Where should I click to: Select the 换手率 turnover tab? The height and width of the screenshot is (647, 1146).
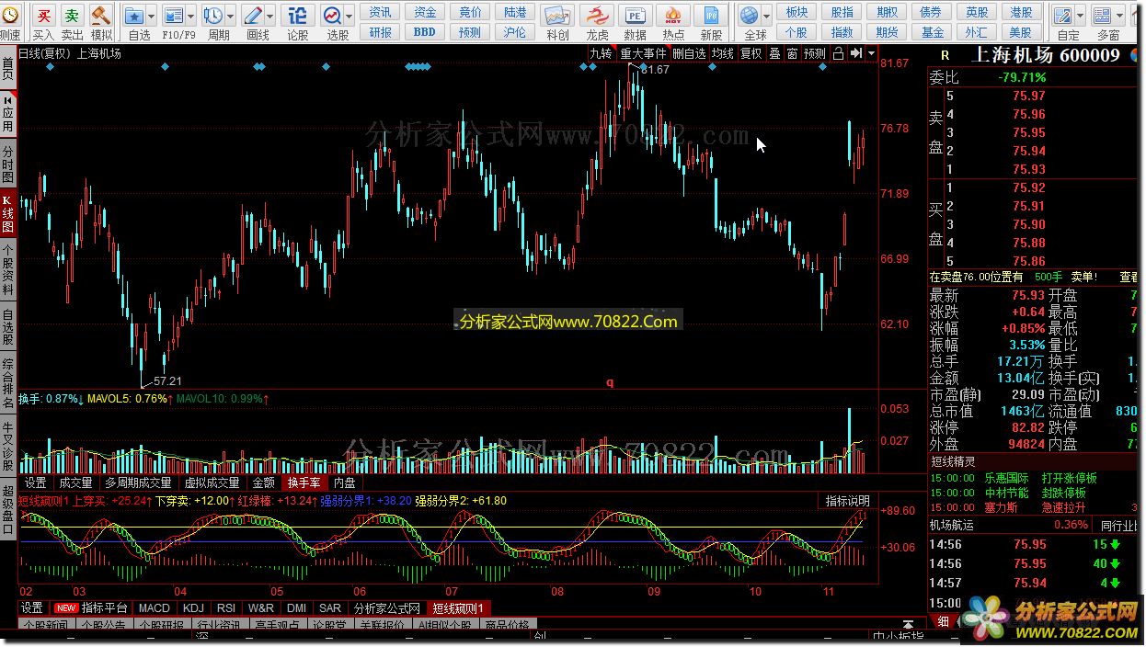(304, 482)
